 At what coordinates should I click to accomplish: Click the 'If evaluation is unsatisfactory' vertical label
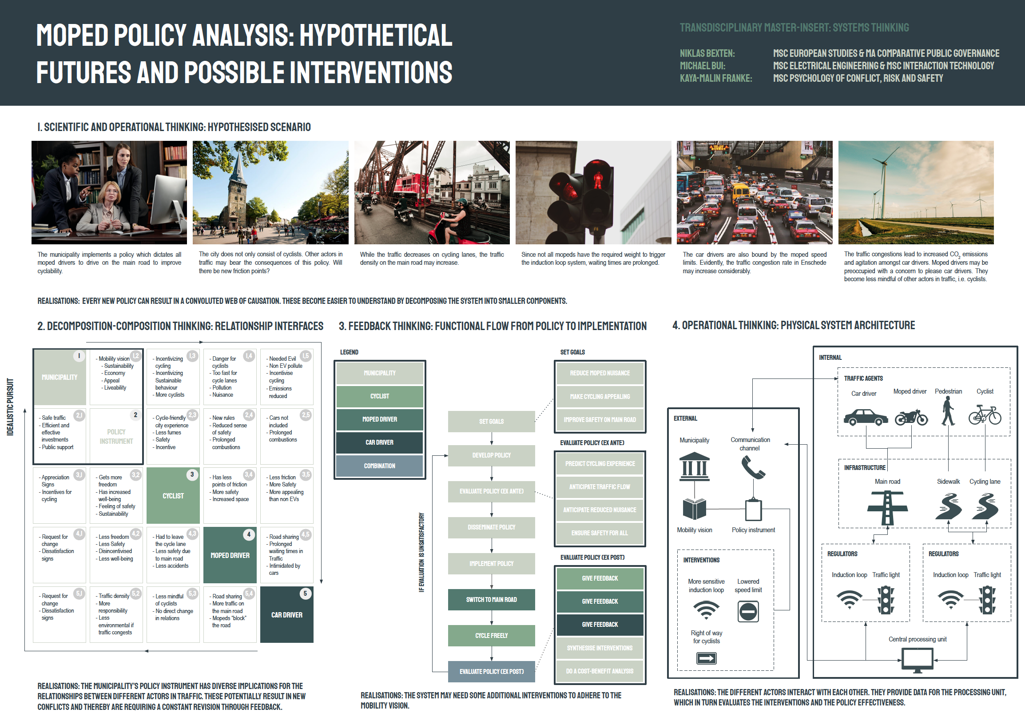pyautogui.click(x=421, y=553)
